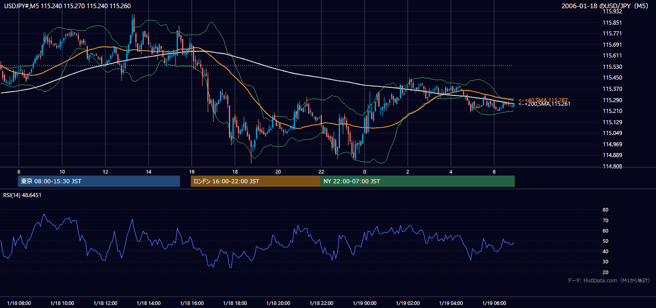Click the 2006-01-18 USD/JPY (M5) chart heading

point(606,6)
